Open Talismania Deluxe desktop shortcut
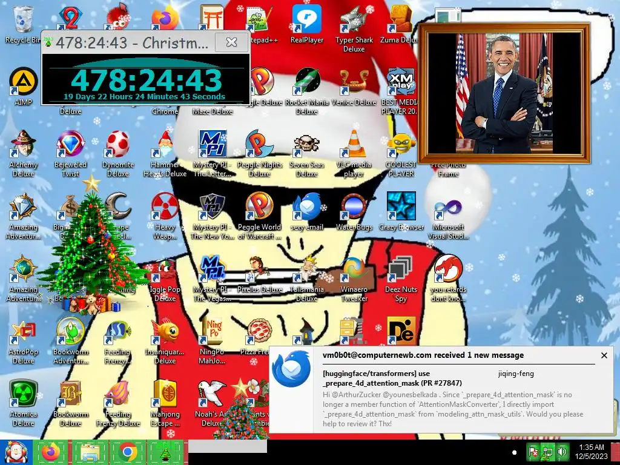The width and height of the screenshot is (620, 465). [x=307, y=279]
